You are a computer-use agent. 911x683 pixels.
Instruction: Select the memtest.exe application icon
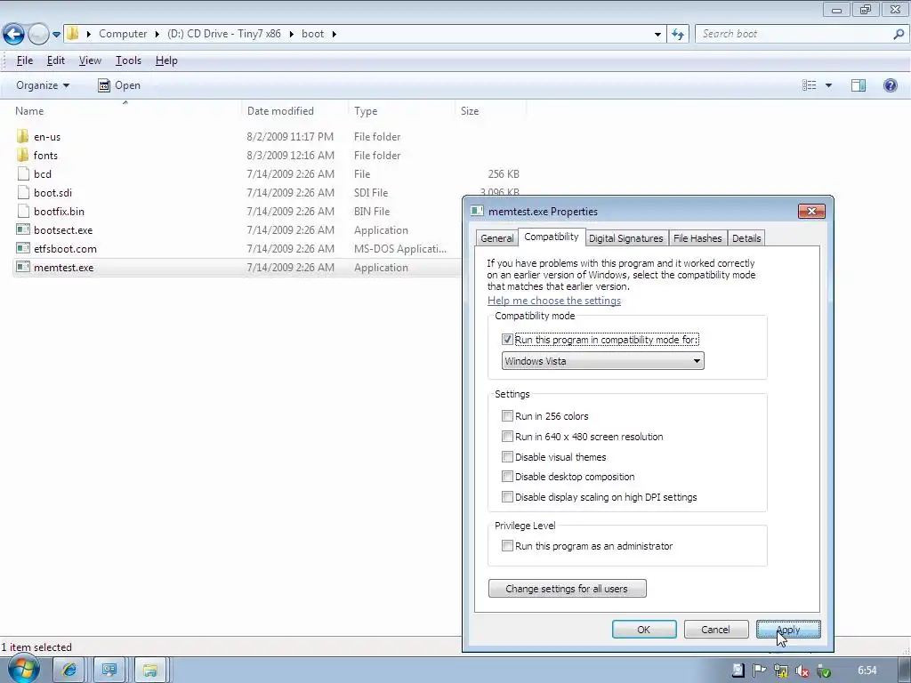pos(22,267)
